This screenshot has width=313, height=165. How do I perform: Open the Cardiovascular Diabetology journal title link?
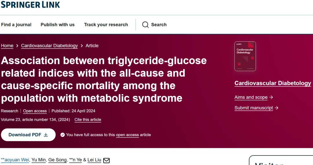[273, 83]
